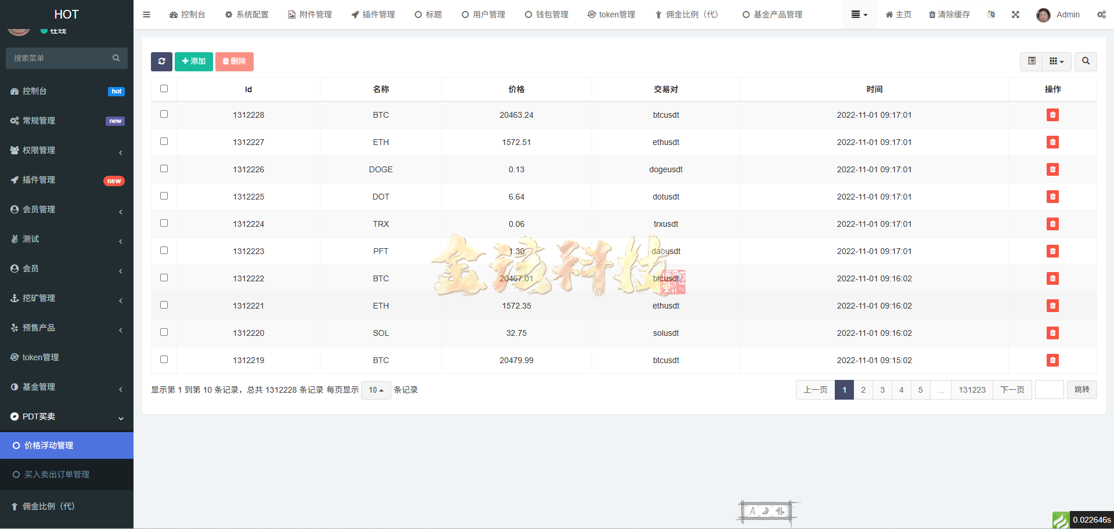Viewport: 1114px width, 529px height.
Task: Switch to 买入卖出订单管理 in sidebar
Action: pyautogui.click(x=56, y=474)
